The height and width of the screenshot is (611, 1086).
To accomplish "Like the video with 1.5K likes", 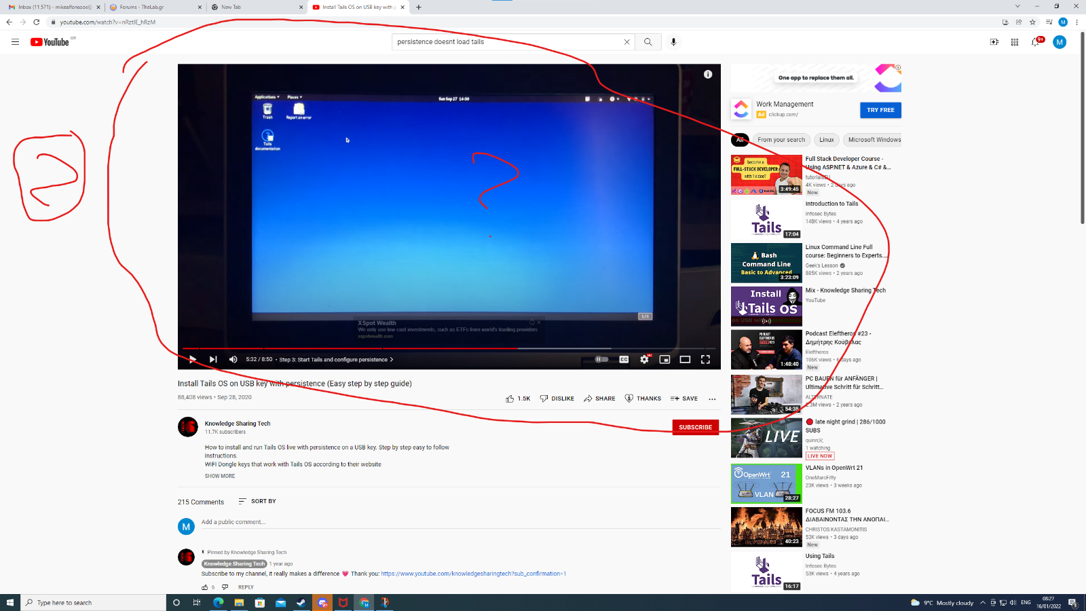I will (518, 399).
